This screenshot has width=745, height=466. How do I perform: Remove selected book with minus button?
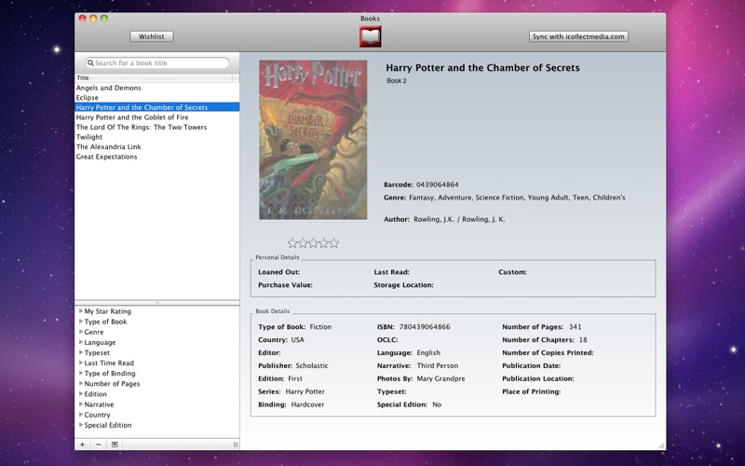point(99,445)
